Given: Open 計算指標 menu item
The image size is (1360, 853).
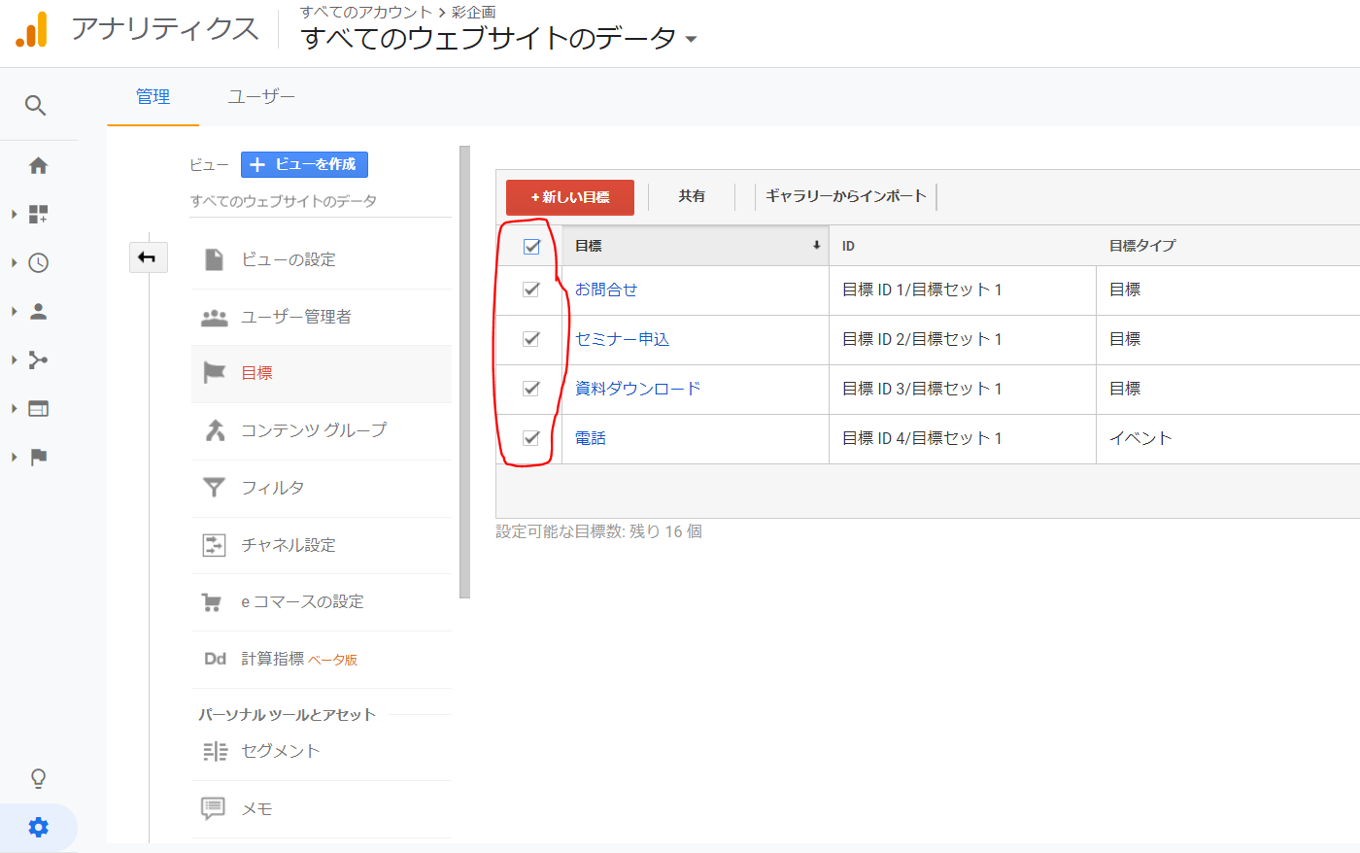Looking at the screenshot, I should [x=321, y=659].
